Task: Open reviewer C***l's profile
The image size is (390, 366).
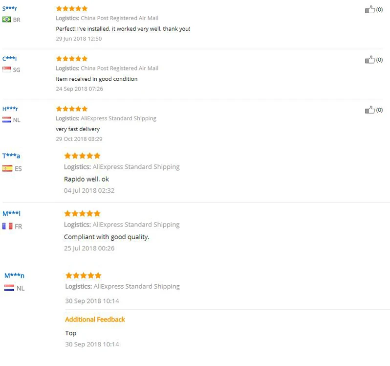Action: point(10,59)
